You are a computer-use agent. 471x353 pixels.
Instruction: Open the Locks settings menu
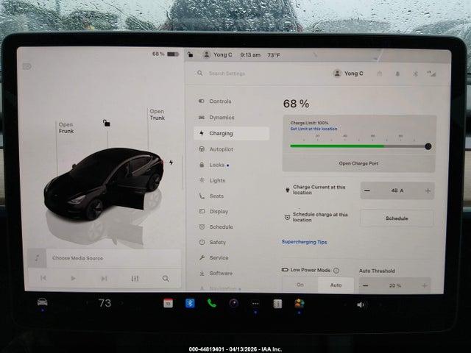point(214,165)
